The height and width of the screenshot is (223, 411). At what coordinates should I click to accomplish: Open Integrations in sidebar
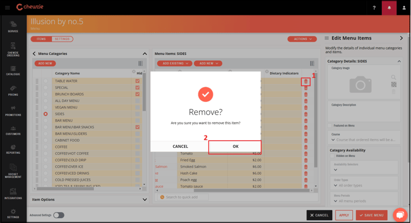tap(13, 194)
